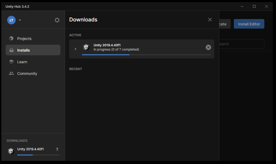This screenshot has width=276, height=164.
Task: Open the Community section
Action: coord(27,74)
